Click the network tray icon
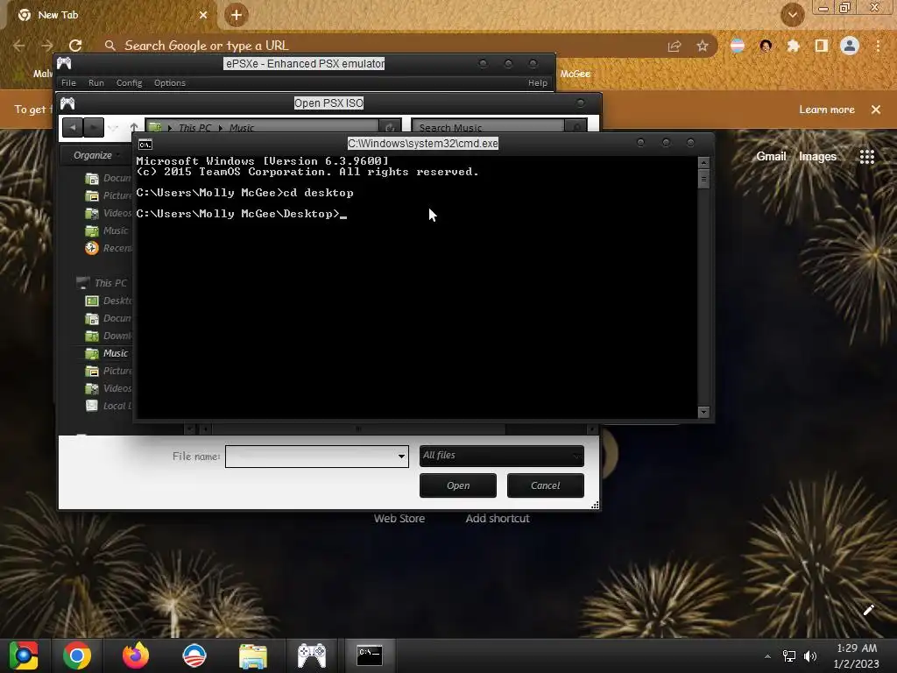The height and width of the screenshot is (673, 897). click(789, 656)
